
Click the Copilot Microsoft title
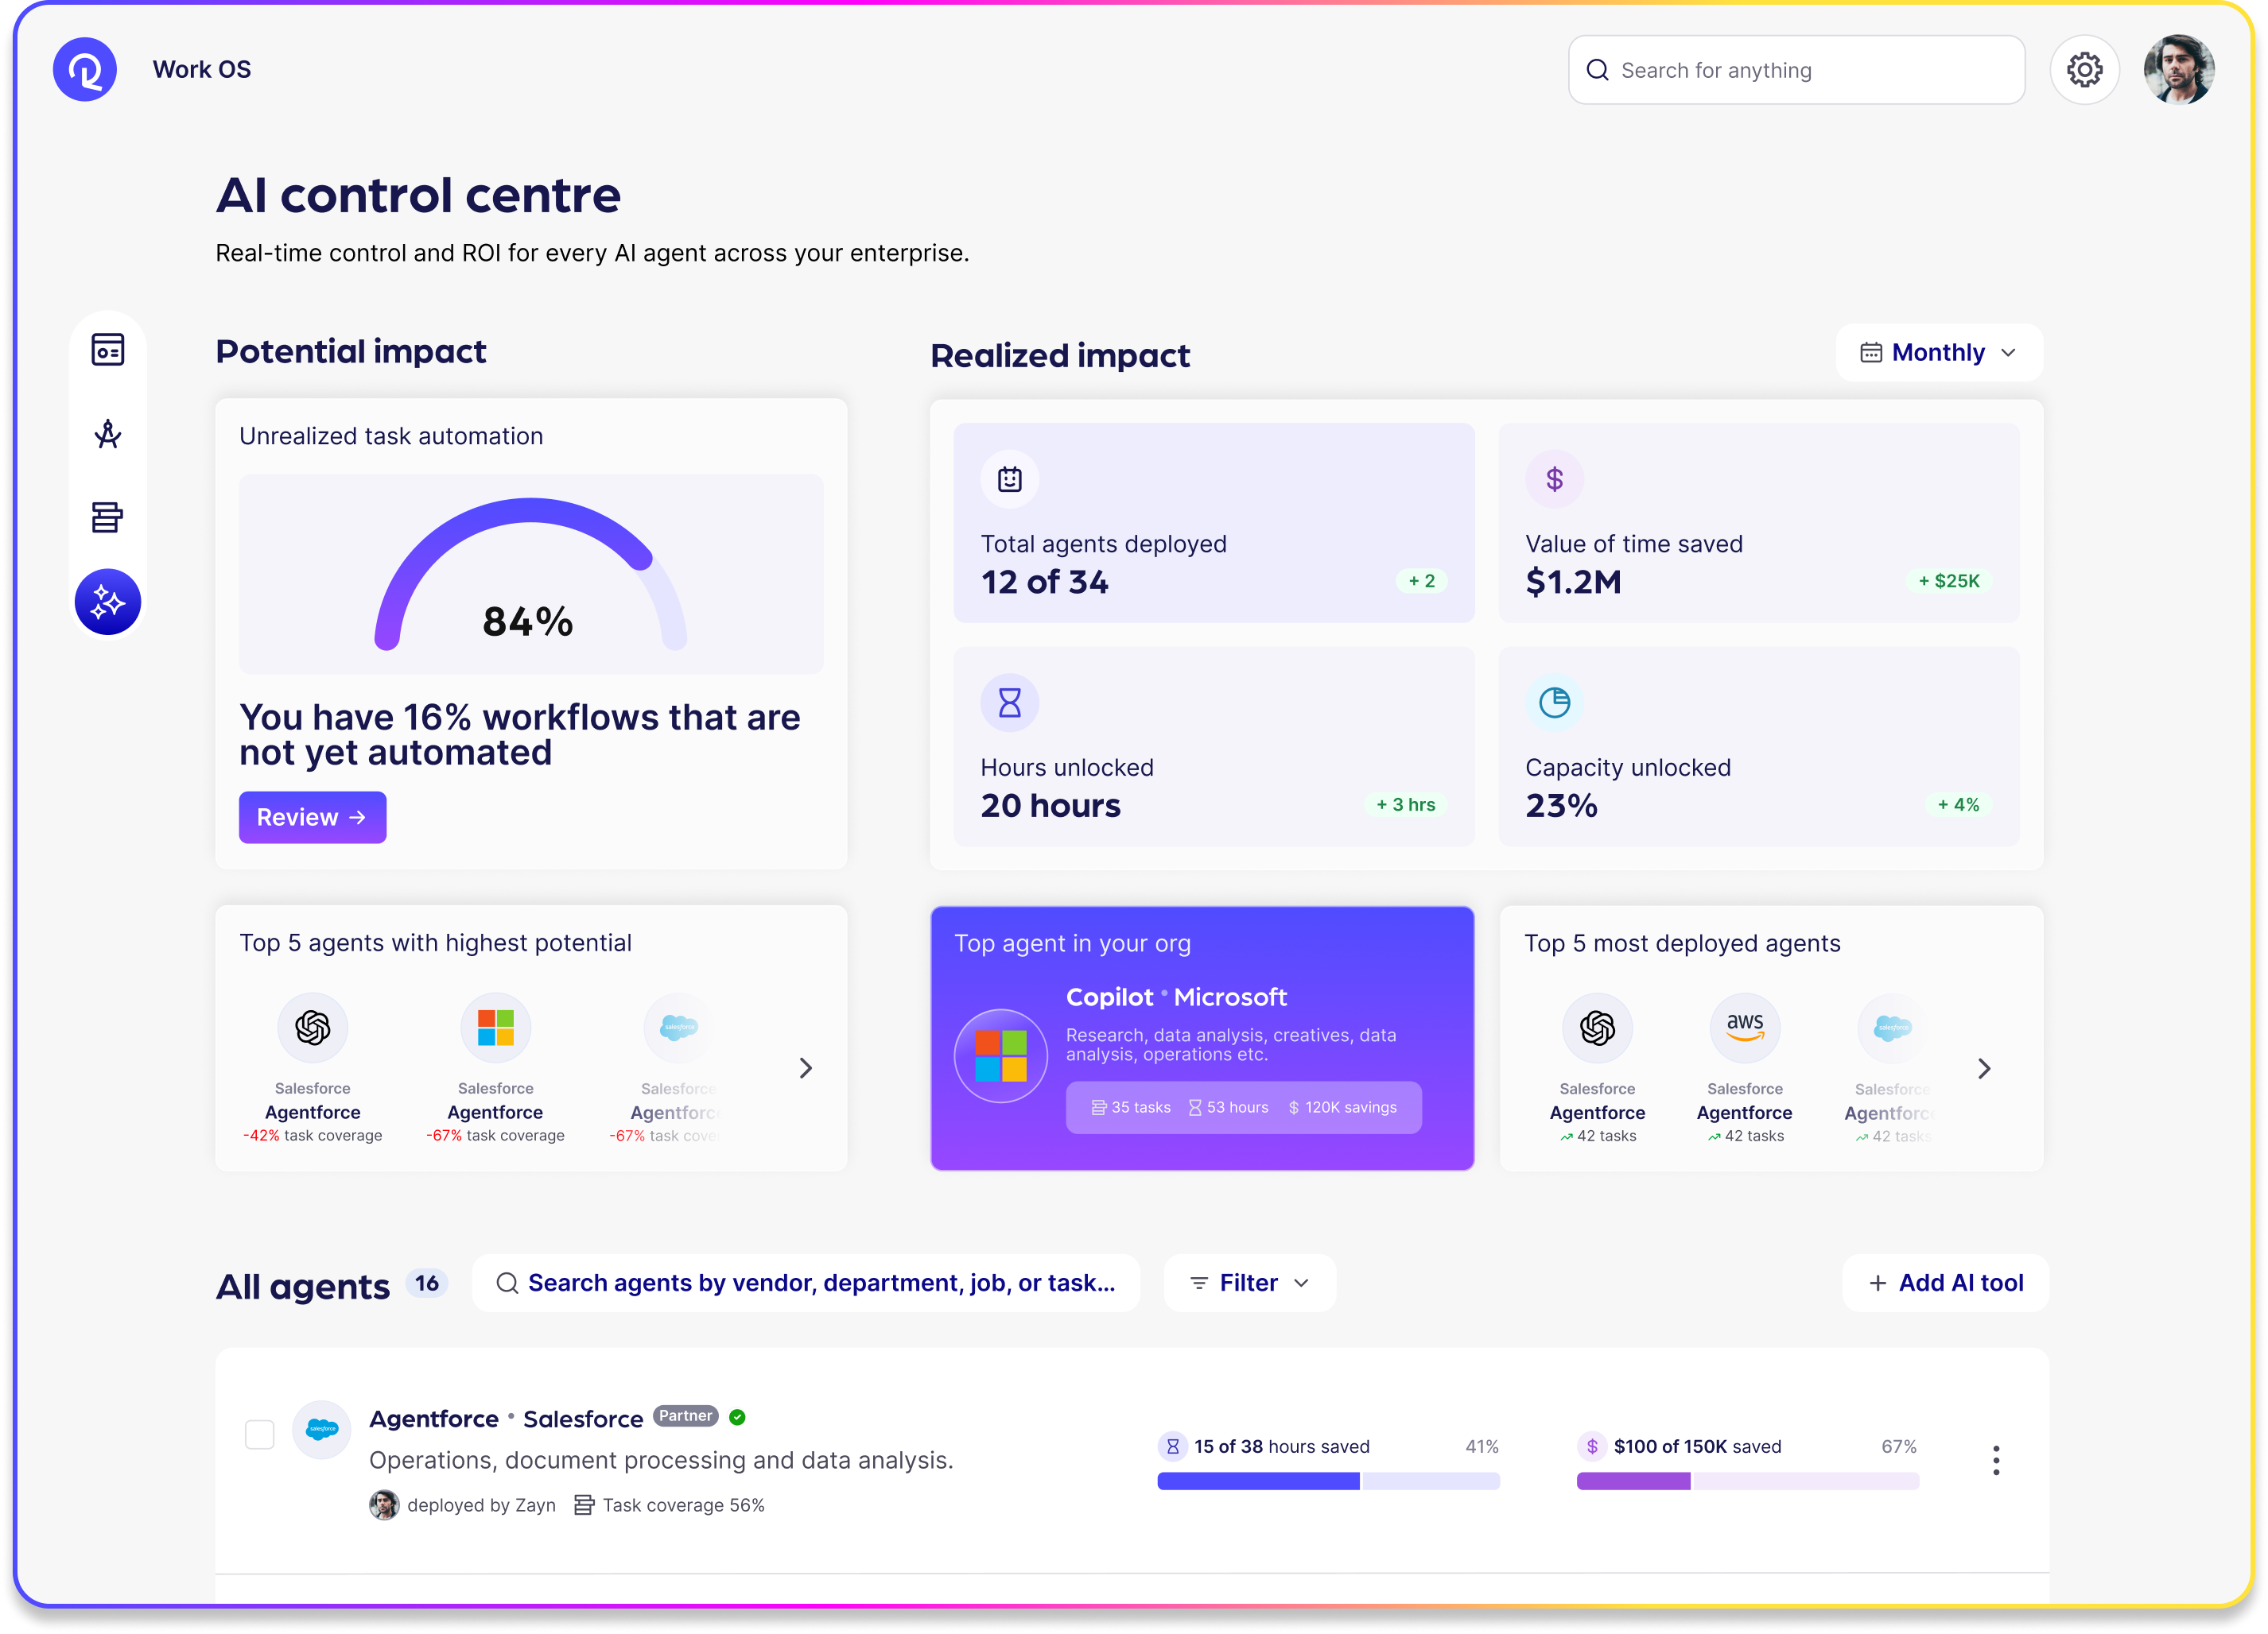click(x=1176, y=997)
